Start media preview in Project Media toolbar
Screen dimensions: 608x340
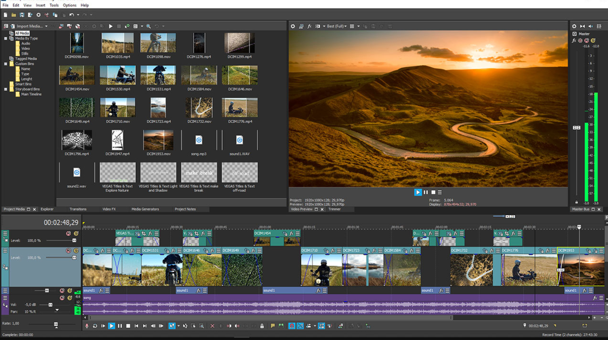110,26
